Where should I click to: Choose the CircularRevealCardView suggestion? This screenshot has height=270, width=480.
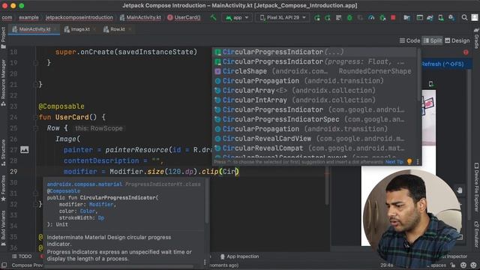315,139
